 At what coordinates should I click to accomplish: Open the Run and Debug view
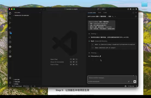[10, 28]
